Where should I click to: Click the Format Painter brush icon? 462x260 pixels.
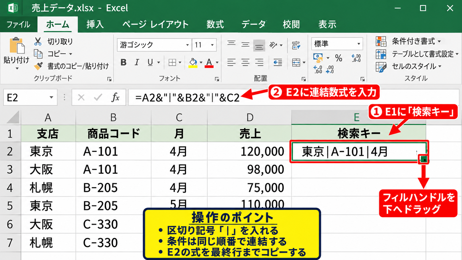(x=38, y=66)
